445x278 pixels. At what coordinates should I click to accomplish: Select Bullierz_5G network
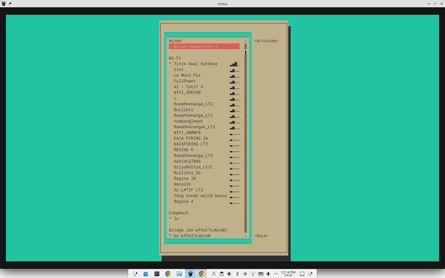coord(204,173)
